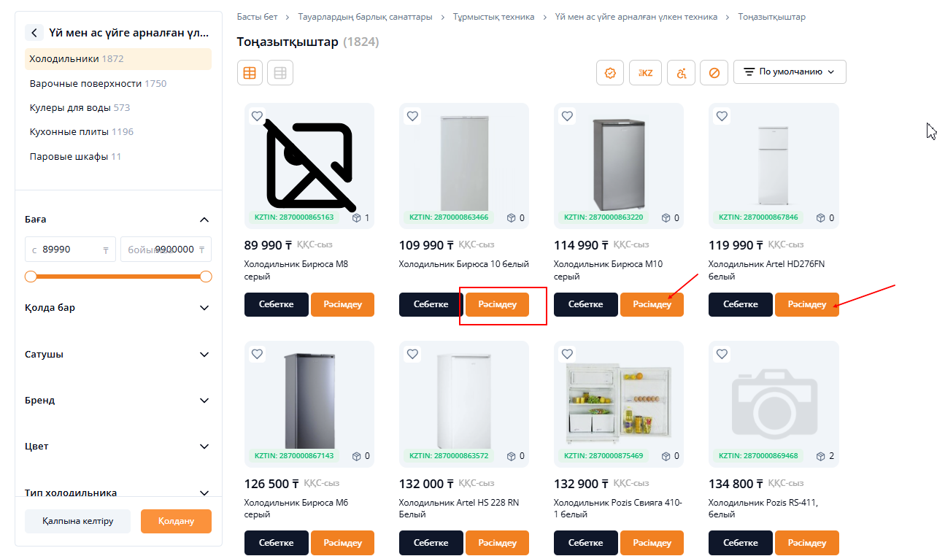This screenshot has width=937, height=556.
Task: Click the right price slider handle
Action: pos(206,277)
